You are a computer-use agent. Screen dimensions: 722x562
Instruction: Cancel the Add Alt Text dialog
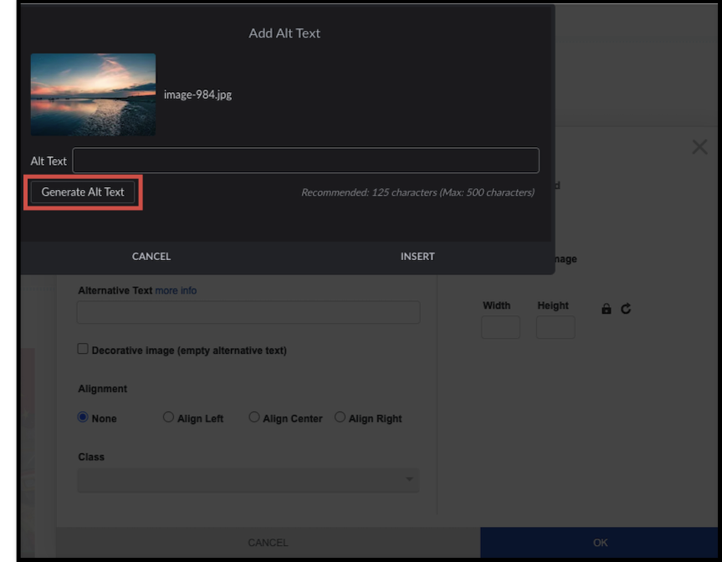(151, 257)
